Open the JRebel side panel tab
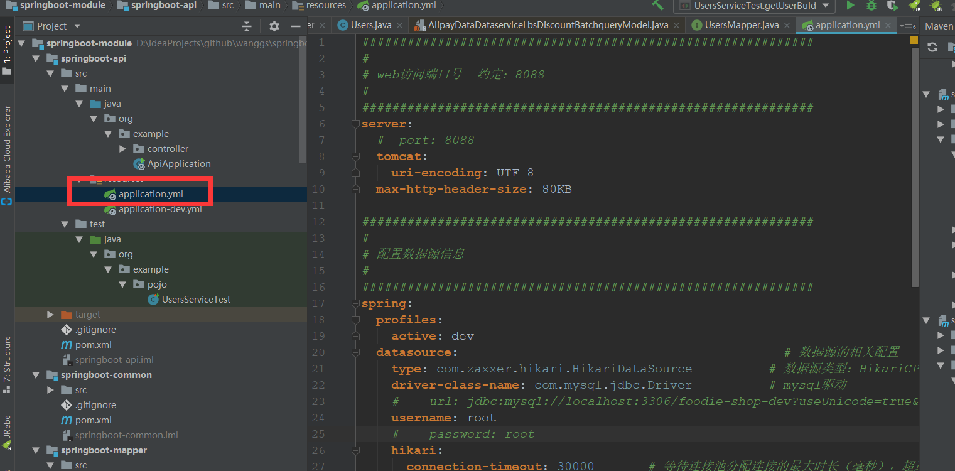This screenshot has width=955, height=471. click(x=7, y=432)
